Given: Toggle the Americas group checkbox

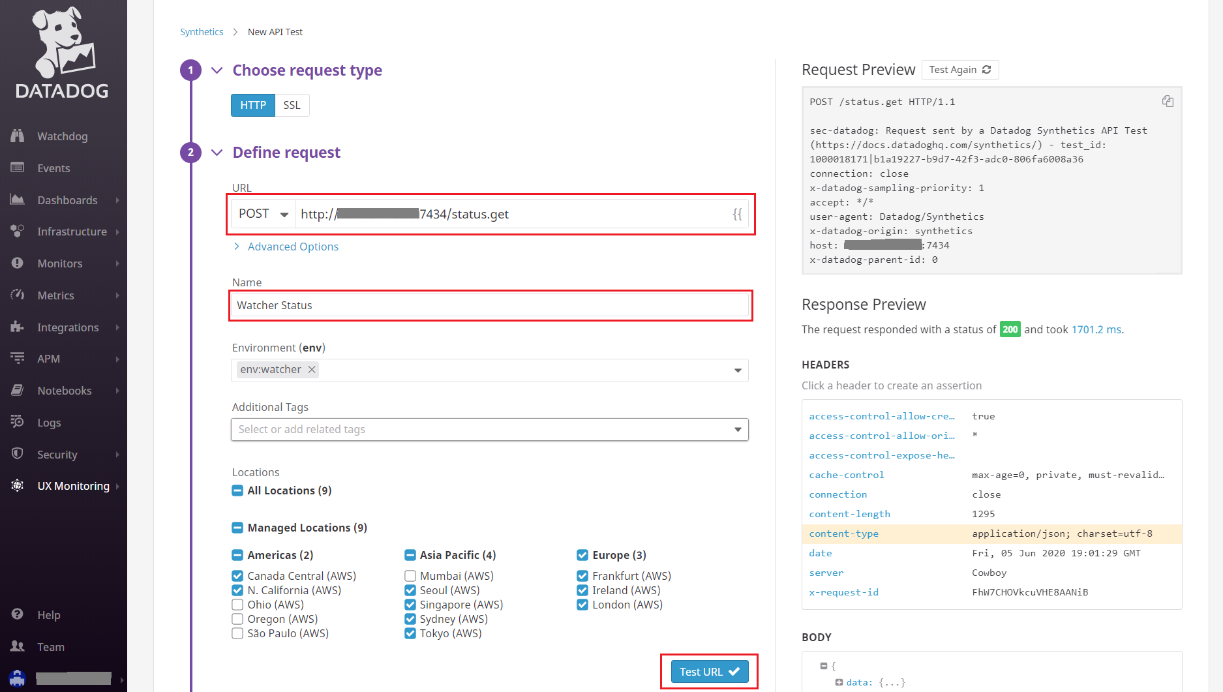Looking at the screenshot, I should point(237,555).
